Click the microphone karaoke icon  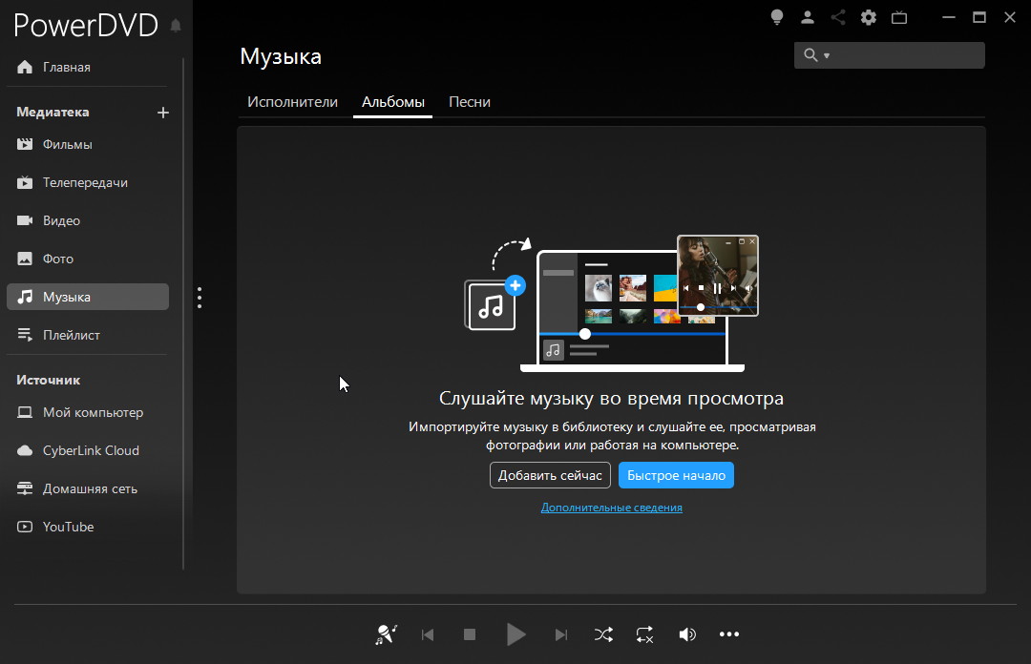pyautogui.click(x=386, y=634)
